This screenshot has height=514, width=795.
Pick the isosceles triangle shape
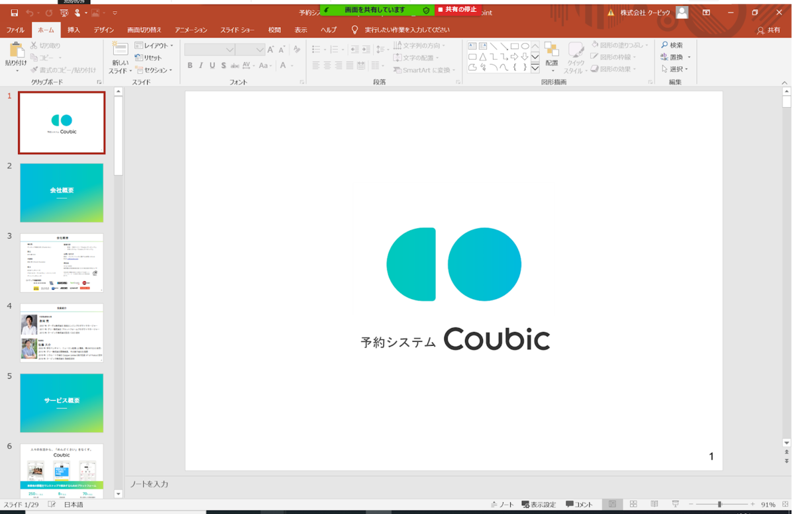point(483,57)
